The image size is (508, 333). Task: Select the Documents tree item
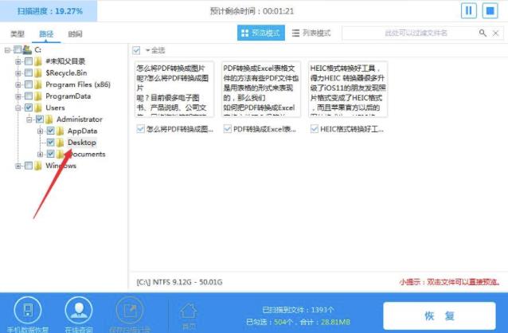click(87, 154)
